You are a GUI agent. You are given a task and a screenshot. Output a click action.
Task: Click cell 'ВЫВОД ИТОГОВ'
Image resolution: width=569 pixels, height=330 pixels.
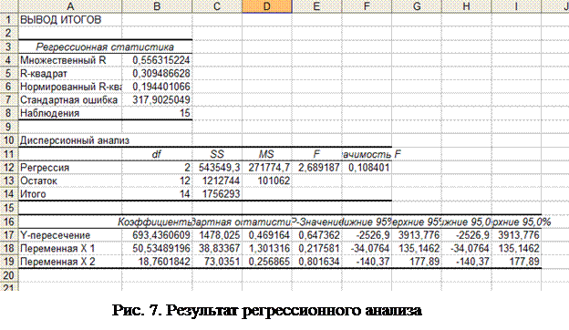pos(70,19)
